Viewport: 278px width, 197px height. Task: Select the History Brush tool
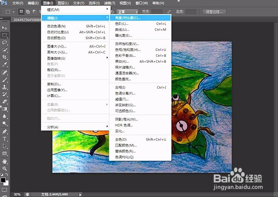tap(4, 94)
